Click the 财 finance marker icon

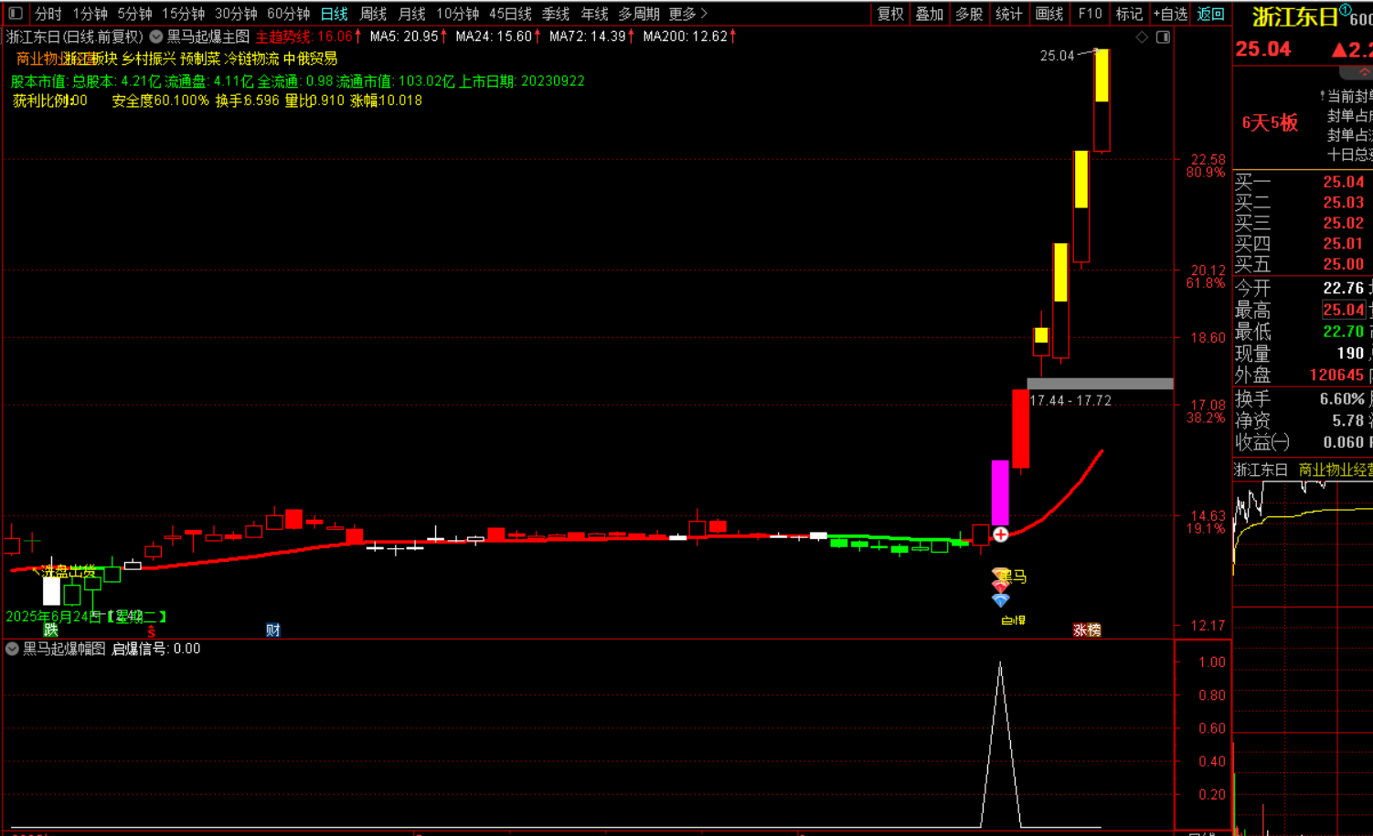pos(272,630)
